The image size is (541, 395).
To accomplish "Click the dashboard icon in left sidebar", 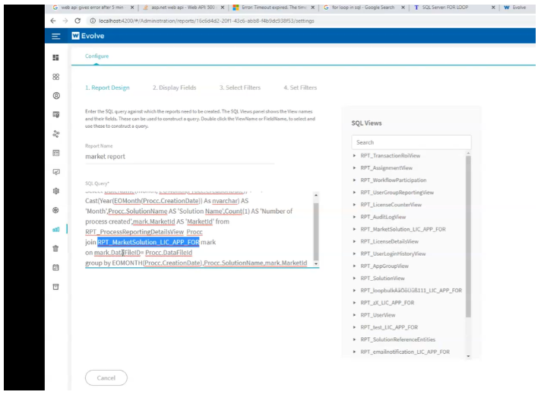I will 55,58.
